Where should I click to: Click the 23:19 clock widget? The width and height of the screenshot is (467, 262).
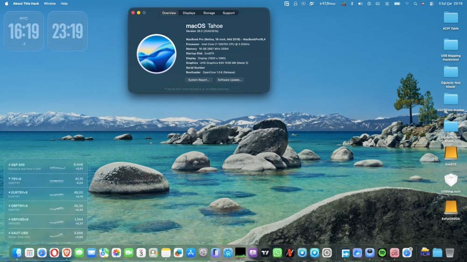coord(68,31)
